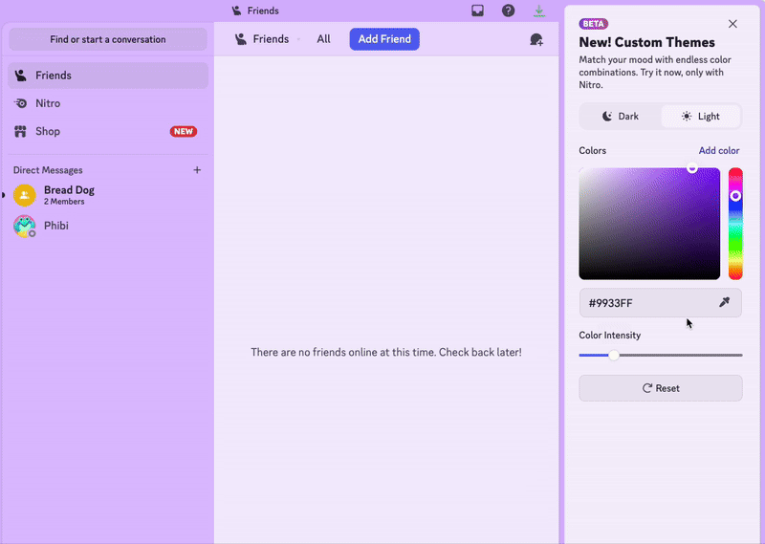
Task: Click the hue slider's circular handle
Action: (735, 196)
